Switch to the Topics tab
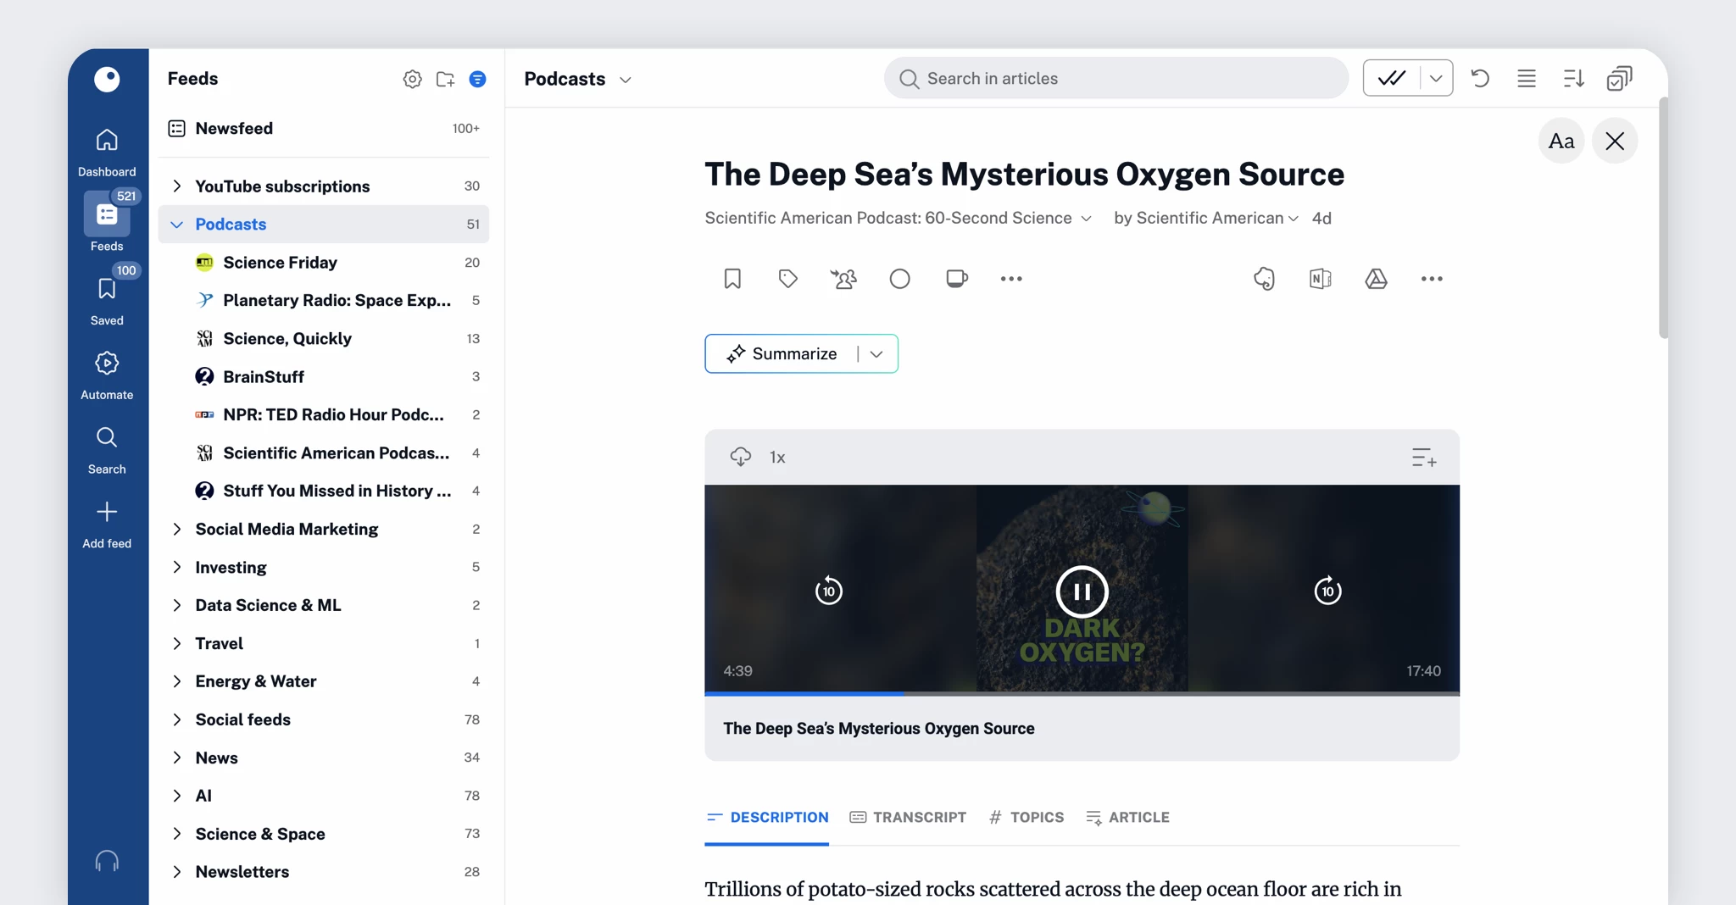Screen dimensions: 1736x905 coord(1027,817)
